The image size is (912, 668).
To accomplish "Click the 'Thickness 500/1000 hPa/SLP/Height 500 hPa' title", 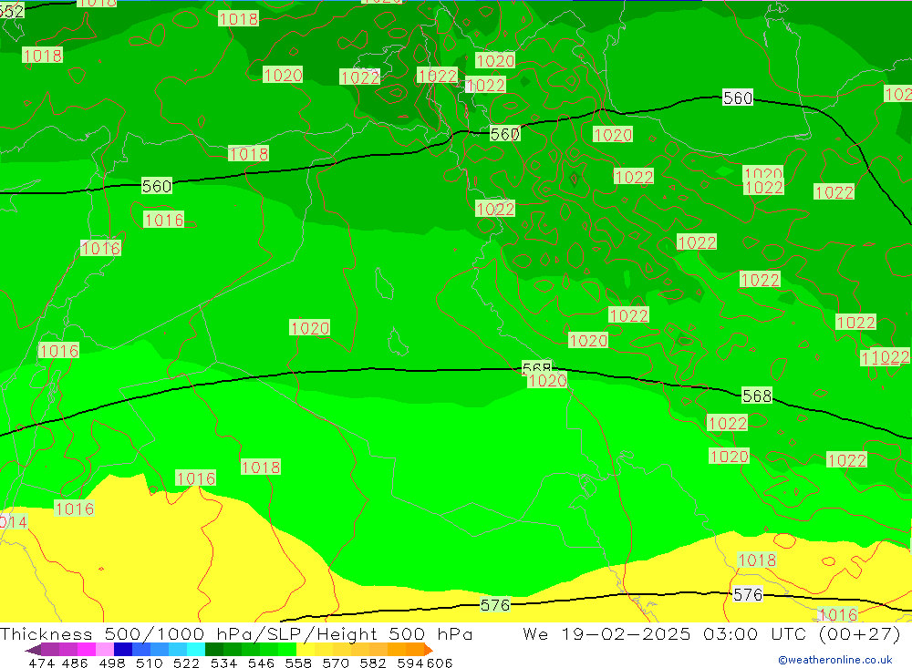I will point(237,633).
